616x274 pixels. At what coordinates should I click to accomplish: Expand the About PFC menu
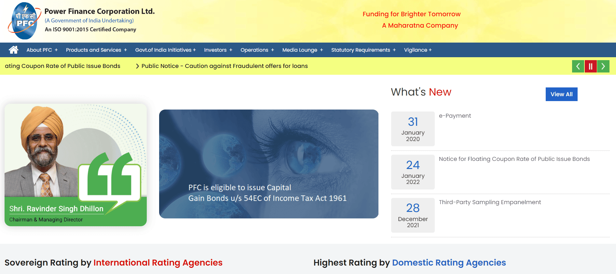[x=42, y=50]
